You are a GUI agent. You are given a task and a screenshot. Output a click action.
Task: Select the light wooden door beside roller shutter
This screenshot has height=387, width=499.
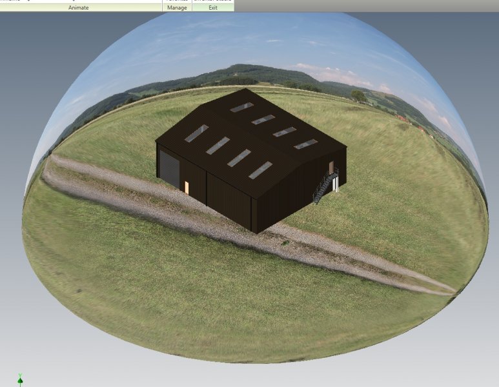tap(187, 187)
